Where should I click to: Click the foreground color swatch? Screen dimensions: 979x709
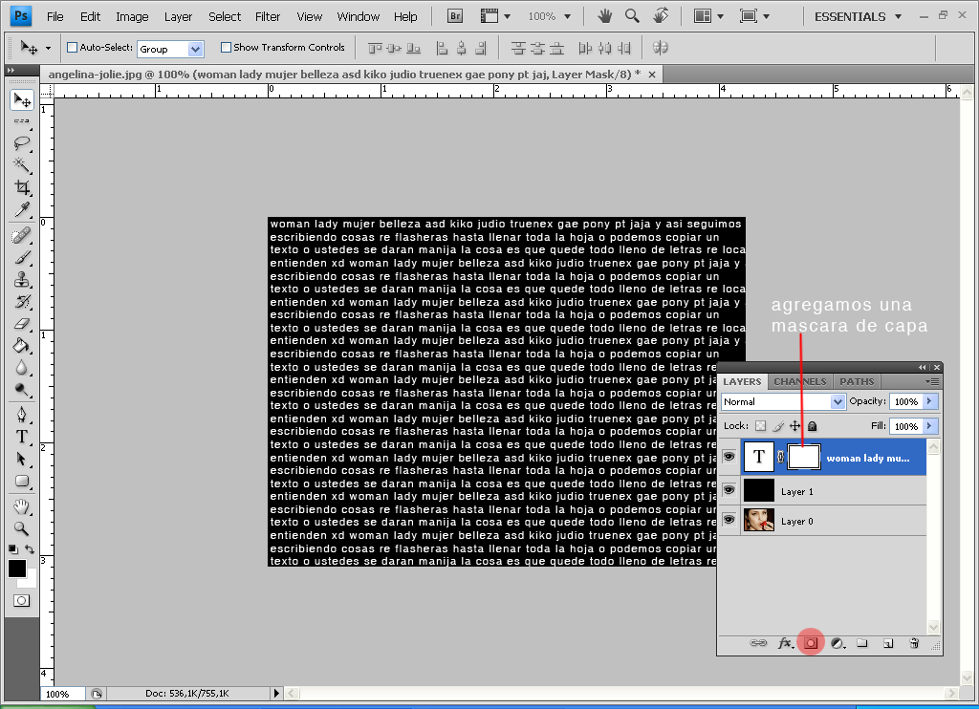coord(17,568)
